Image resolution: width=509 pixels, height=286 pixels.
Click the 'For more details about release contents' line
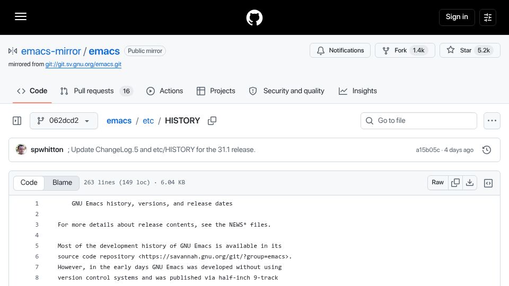(x=164, y=225)
